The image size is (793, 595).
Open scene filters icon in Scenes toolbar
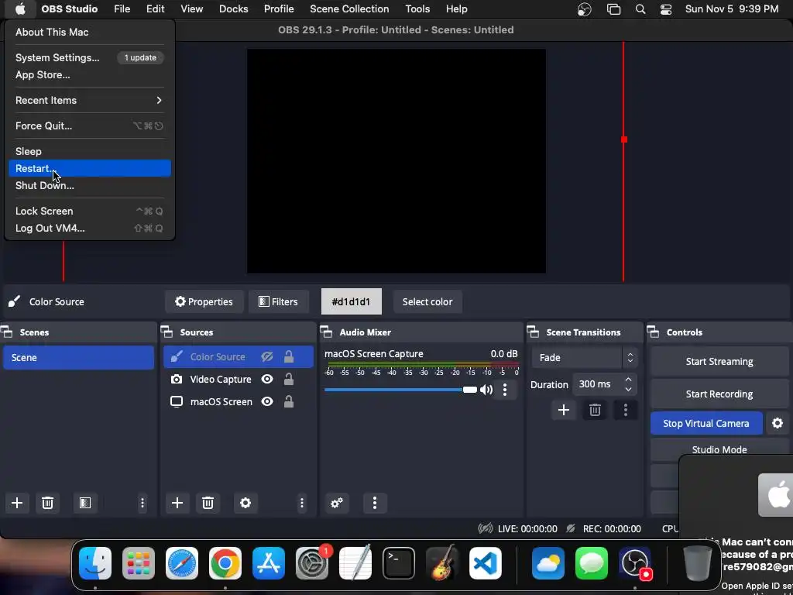[85, 503]
